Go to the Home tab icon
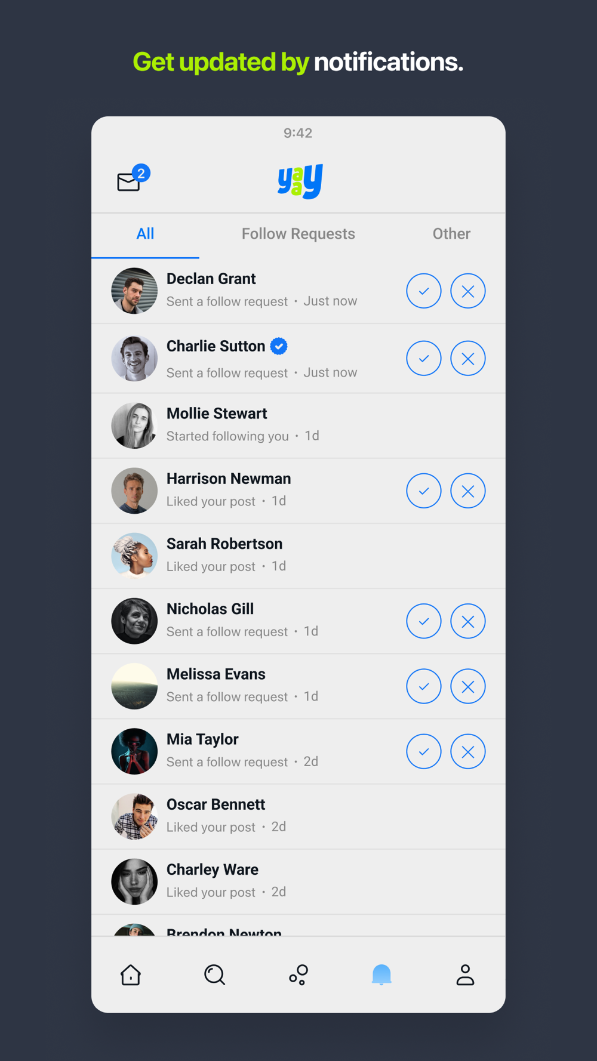Image resolution: width=597 pixels, height=1061 pixels. pos(131,975)
